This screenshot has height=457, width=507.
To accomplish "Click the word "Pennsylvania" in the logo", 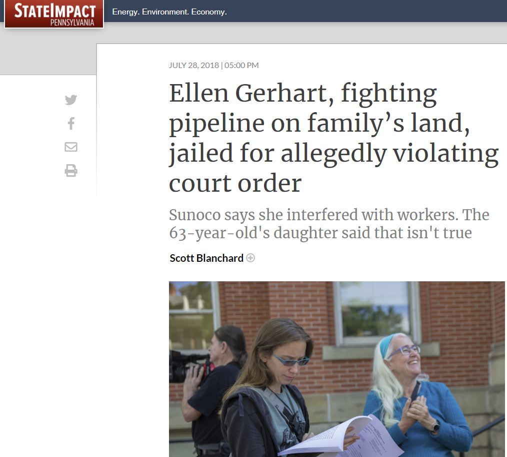I will click(72, 22).
